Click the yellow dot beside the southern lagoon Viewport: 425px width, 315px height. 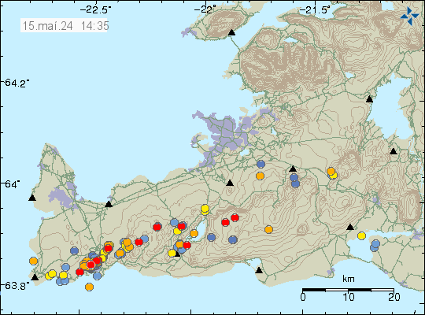361,235
